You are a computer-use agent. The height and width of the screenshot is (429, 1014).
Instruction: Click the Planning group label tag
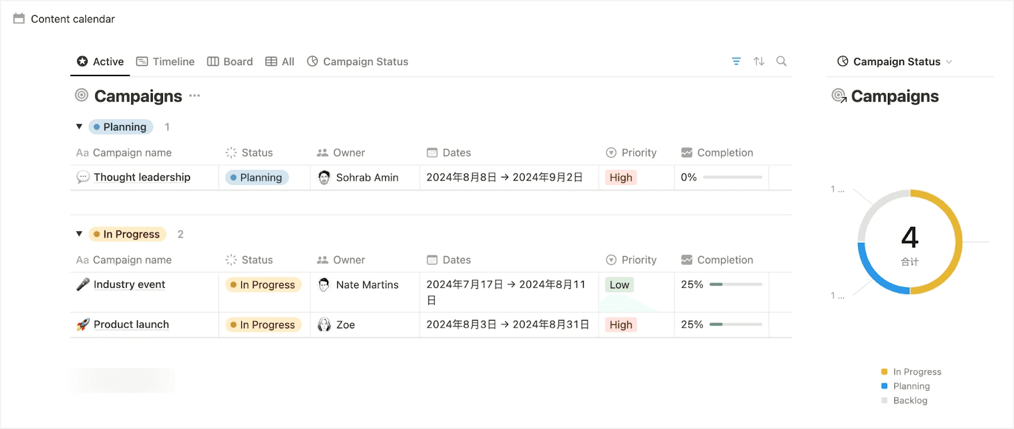(121, 127)
